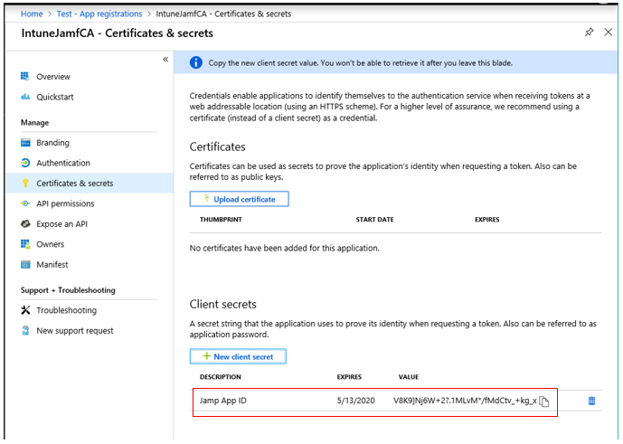This screenshot has width=623, height=444.
Task: Click the START DATE column header
Action: [374, 220]
